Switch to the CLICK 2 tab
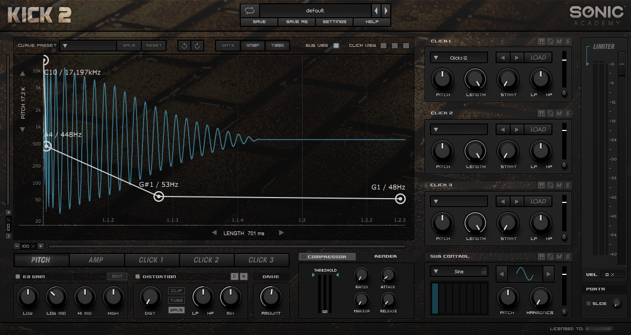 [206, 260]
